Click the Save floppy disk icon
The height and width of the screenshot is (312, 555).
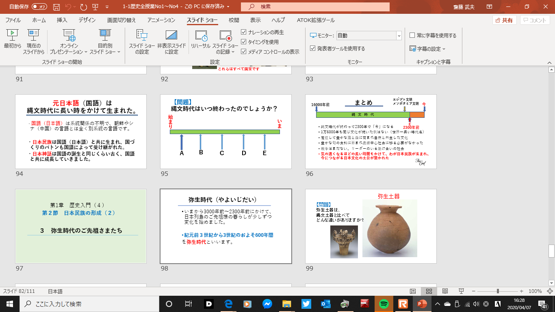[x=56, y=7]
